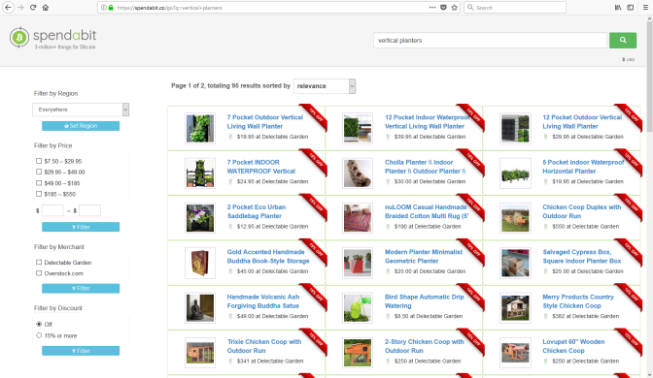Click the Cholla Planter product thumbnail
The image size is (653, 378).
(x=358, y=173)
